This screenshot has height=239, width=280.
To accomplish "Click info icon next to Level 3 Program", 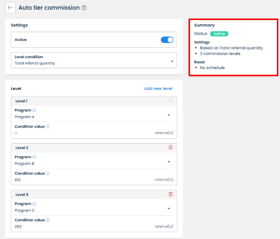I will pyautogui.click(x=34, y=204).
